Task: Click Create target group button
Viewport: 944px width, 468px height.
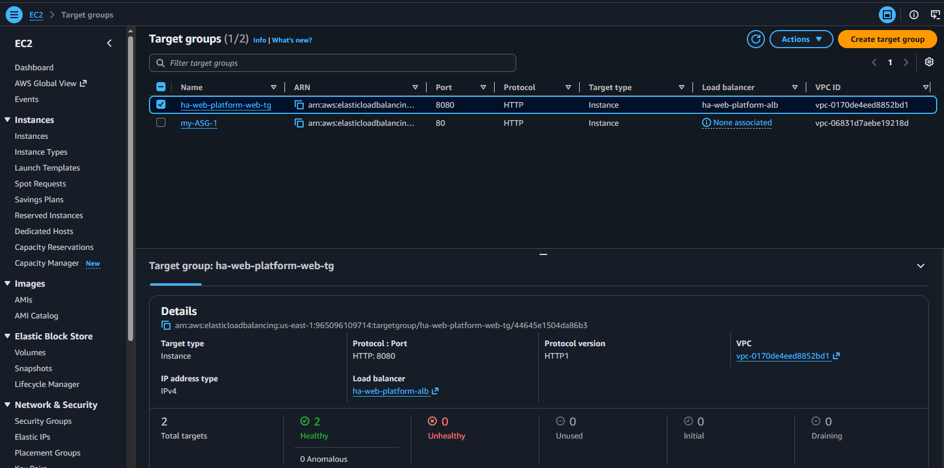Action: (x=887, y=39)
